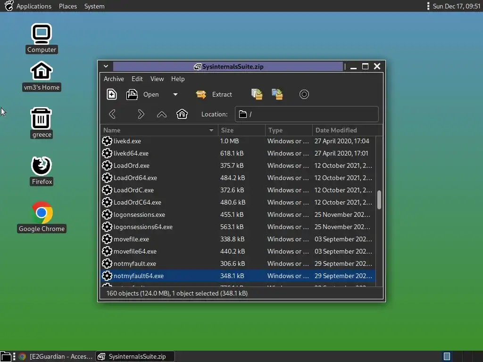Open the Edit menu

click(137, 79)
